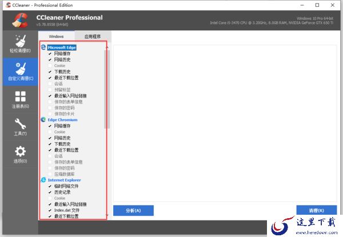Enable 会话 under Microsoft Edge

[x=50, y=83]
